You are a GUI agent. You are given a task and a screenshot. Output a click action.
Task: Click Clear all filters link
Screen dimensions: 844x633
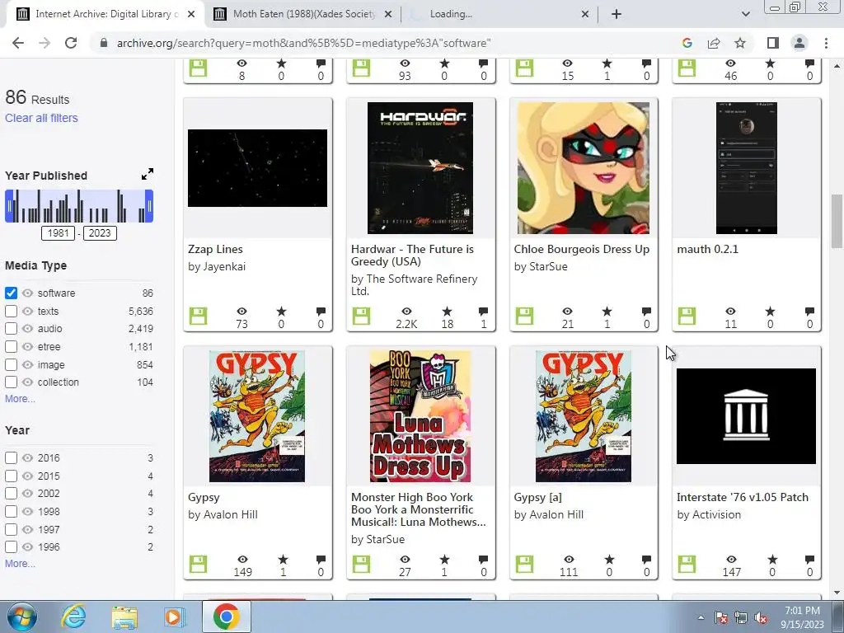(x=41, y=118)
